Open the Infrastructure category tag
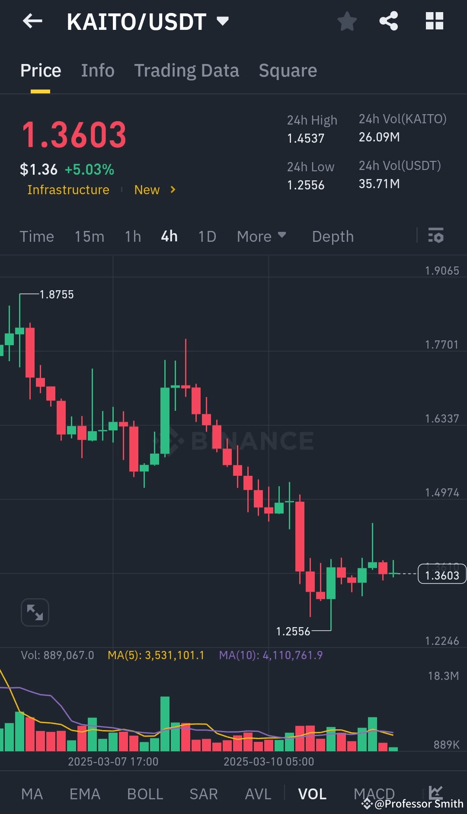The image size is (467, 814). click(x=68, y=189)
